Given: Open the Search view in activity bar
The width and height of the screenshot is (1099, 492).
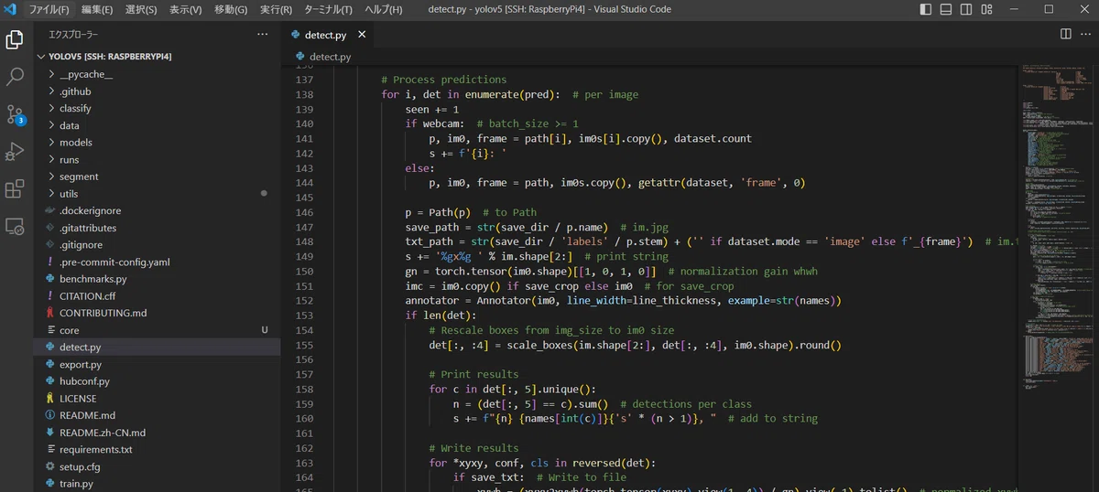Looking at the screenshot, I should 15,78.
